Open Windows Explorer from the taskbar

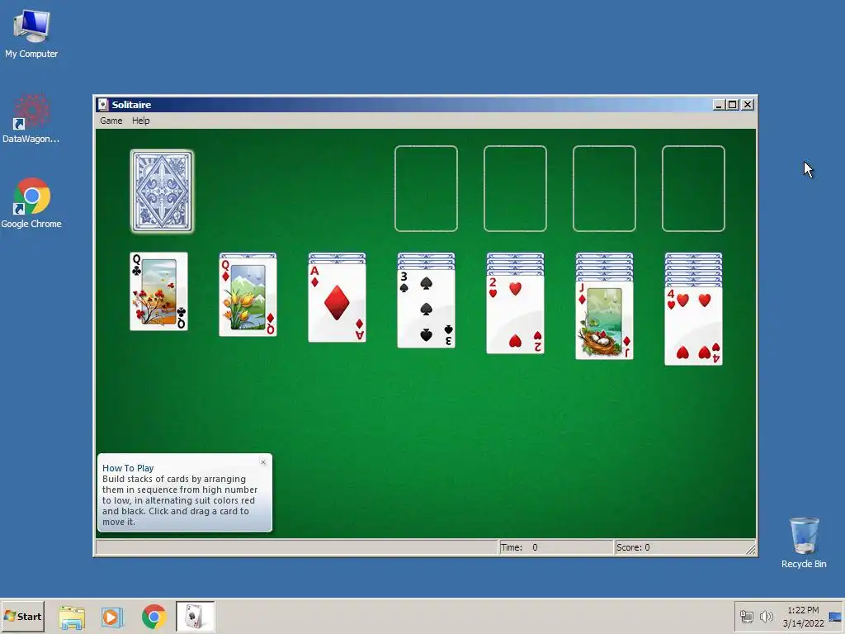tap(72, 617)
